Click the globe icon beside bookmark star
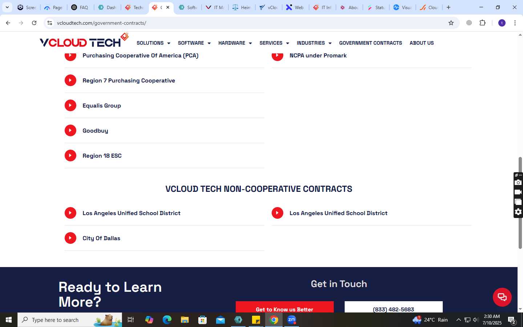This screenshot has width=523, height=327. 469,23
